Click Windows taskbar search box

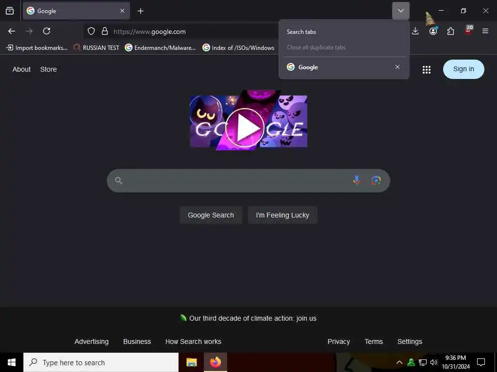click(101, 362)
